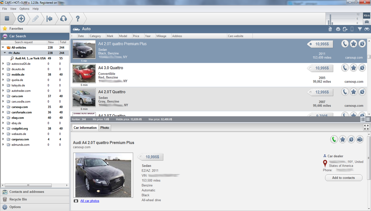This screenshot has width=371, height=211.
Task: Expand the cargurus.com tree node
Action: pyautogui.click(x=3, y=139)
